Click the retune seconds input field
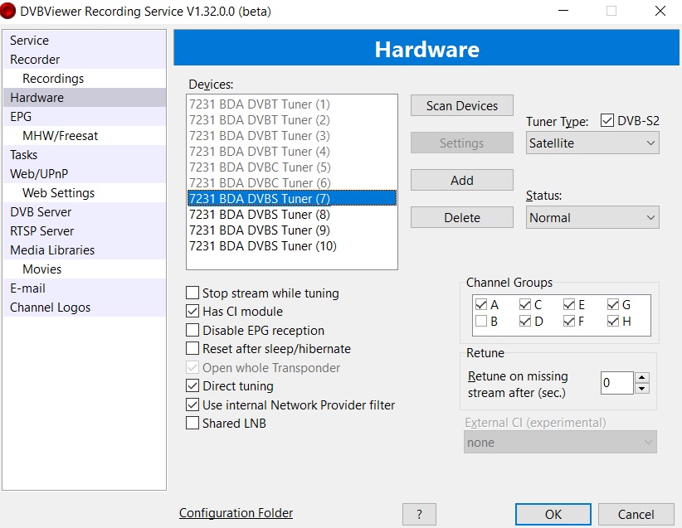Image resolution: width=682 pixels, height=528 pixels. tap(616, 383)
